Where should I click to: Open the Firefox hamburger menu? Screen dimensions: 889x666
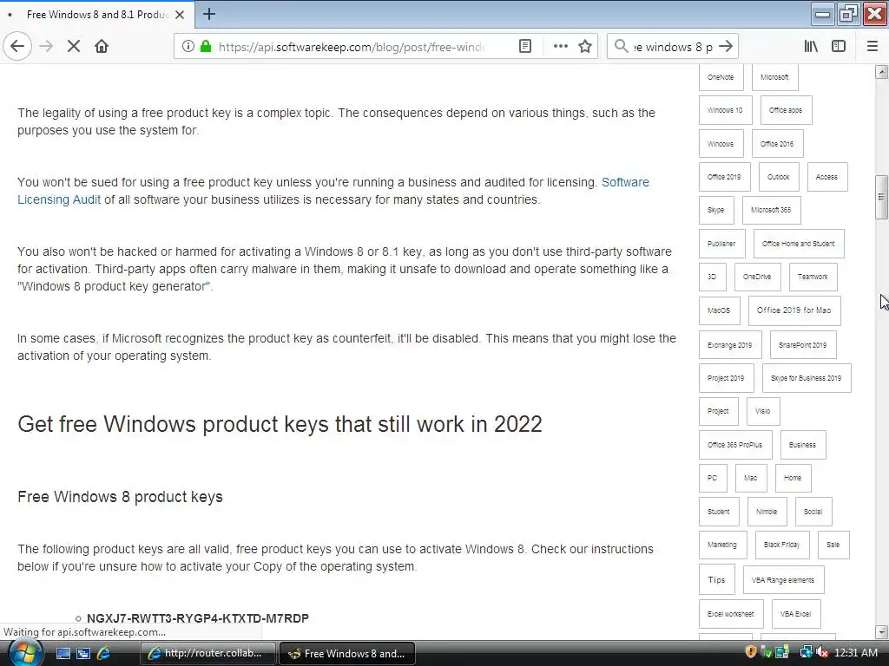tap(872, 47)
